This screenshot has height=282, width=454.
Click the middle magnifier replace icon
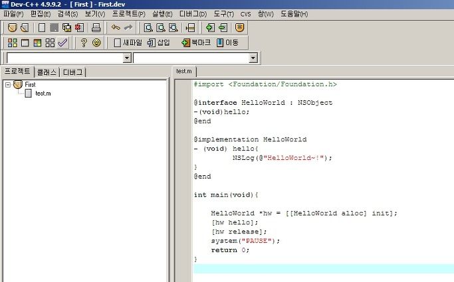click(x=161, y=27)
